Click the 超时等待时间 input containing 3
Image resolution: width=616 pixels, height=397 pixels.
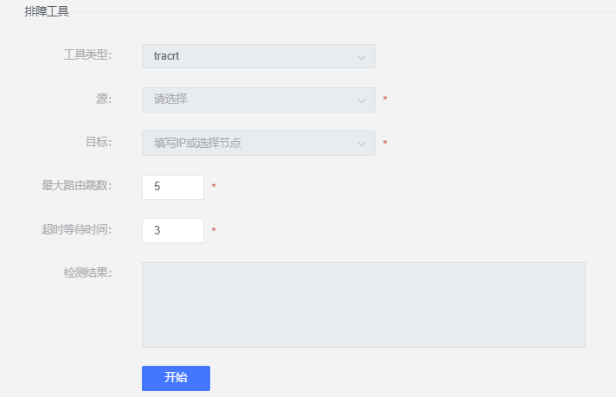pyautogui.click(x=173, y=231)
